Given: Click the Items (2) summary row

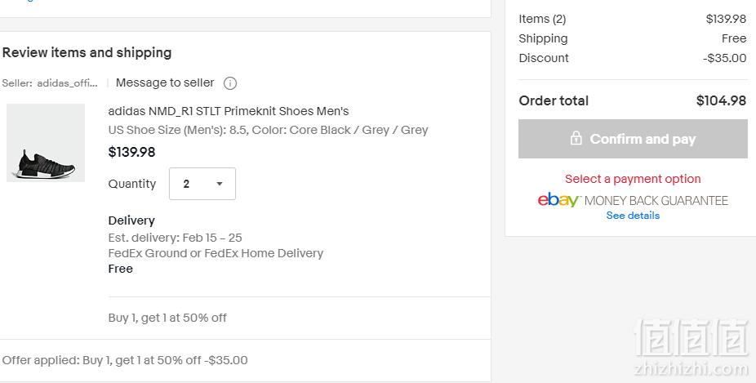Looking at the screenshot, I should click(x=633, y=19).
